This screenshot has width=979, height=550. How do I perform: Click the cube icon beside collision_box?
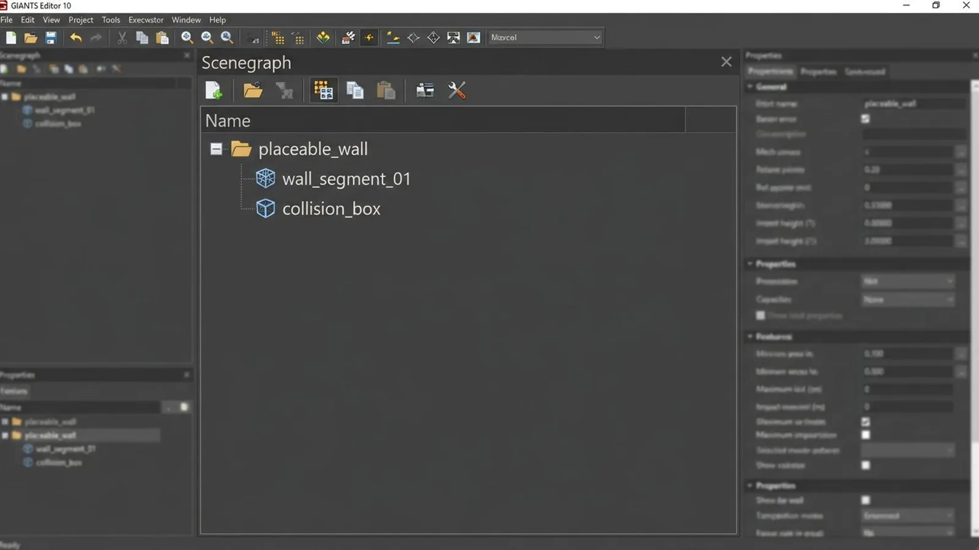tap(266, 208)
